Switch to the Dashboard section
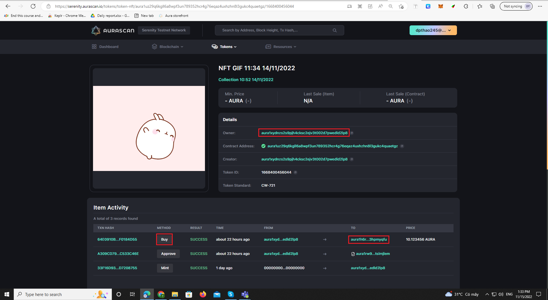This screenshot has width=548, height=300. pyautogui.click(x=108, y=47)
